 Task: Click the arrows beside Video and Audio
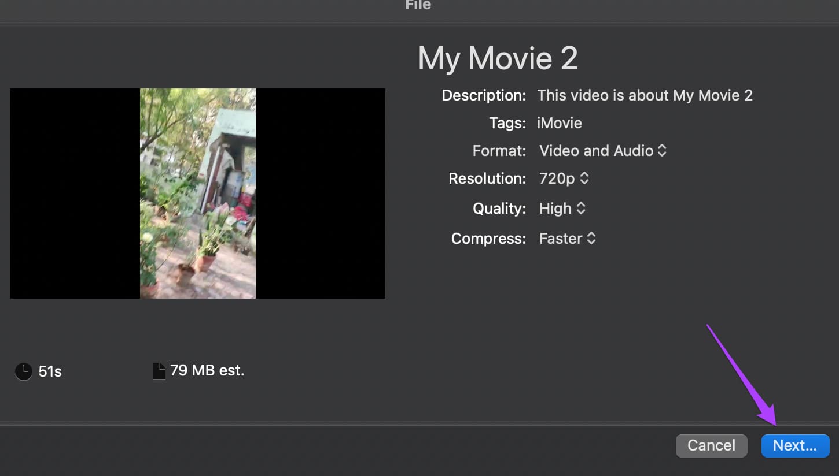tap(662, 151)
